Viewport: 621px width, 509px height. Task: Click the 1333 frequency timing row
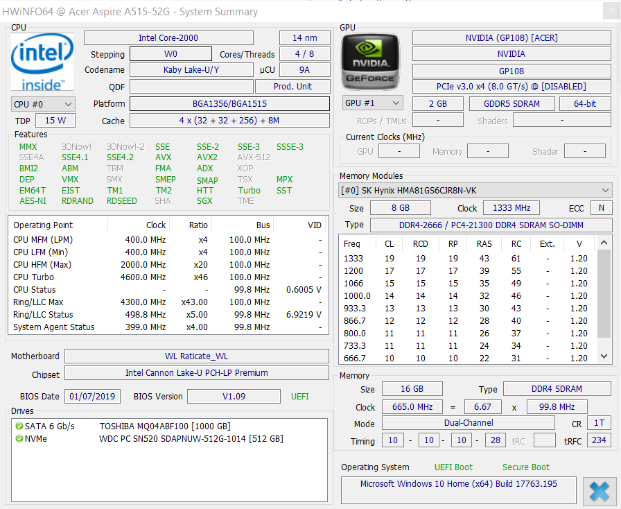click(467, 259)
